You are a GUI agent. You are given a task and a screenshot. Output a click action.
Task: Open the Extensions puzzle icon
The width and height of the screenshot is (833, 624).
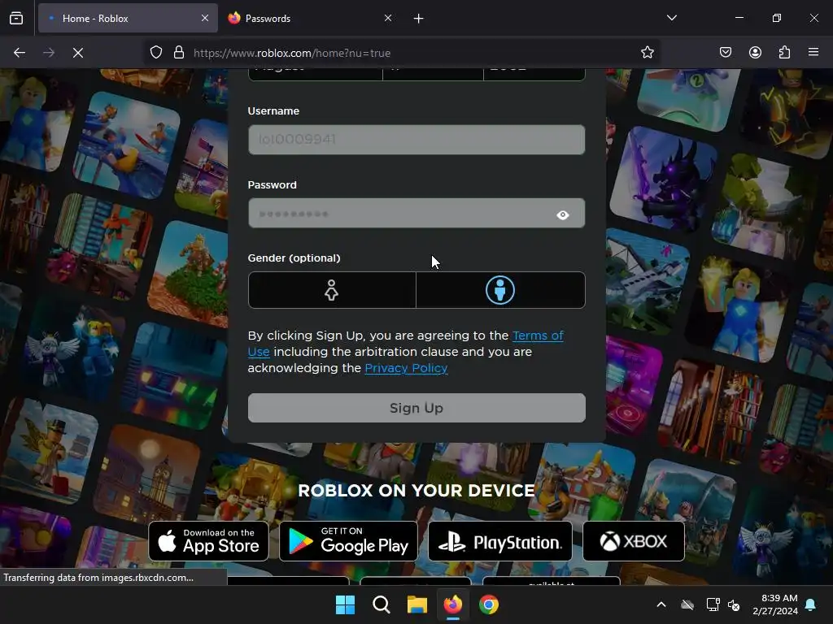coord(784,53)
